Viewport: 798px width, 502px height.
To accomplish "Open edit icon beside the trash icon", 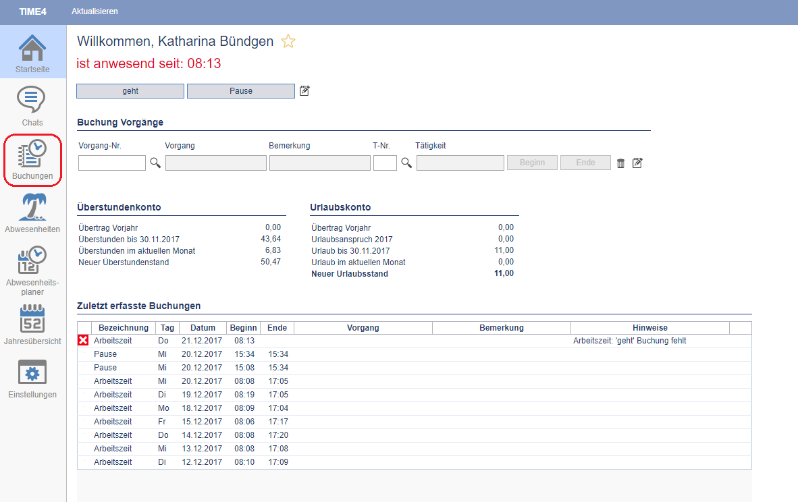I will pos(637,163).
